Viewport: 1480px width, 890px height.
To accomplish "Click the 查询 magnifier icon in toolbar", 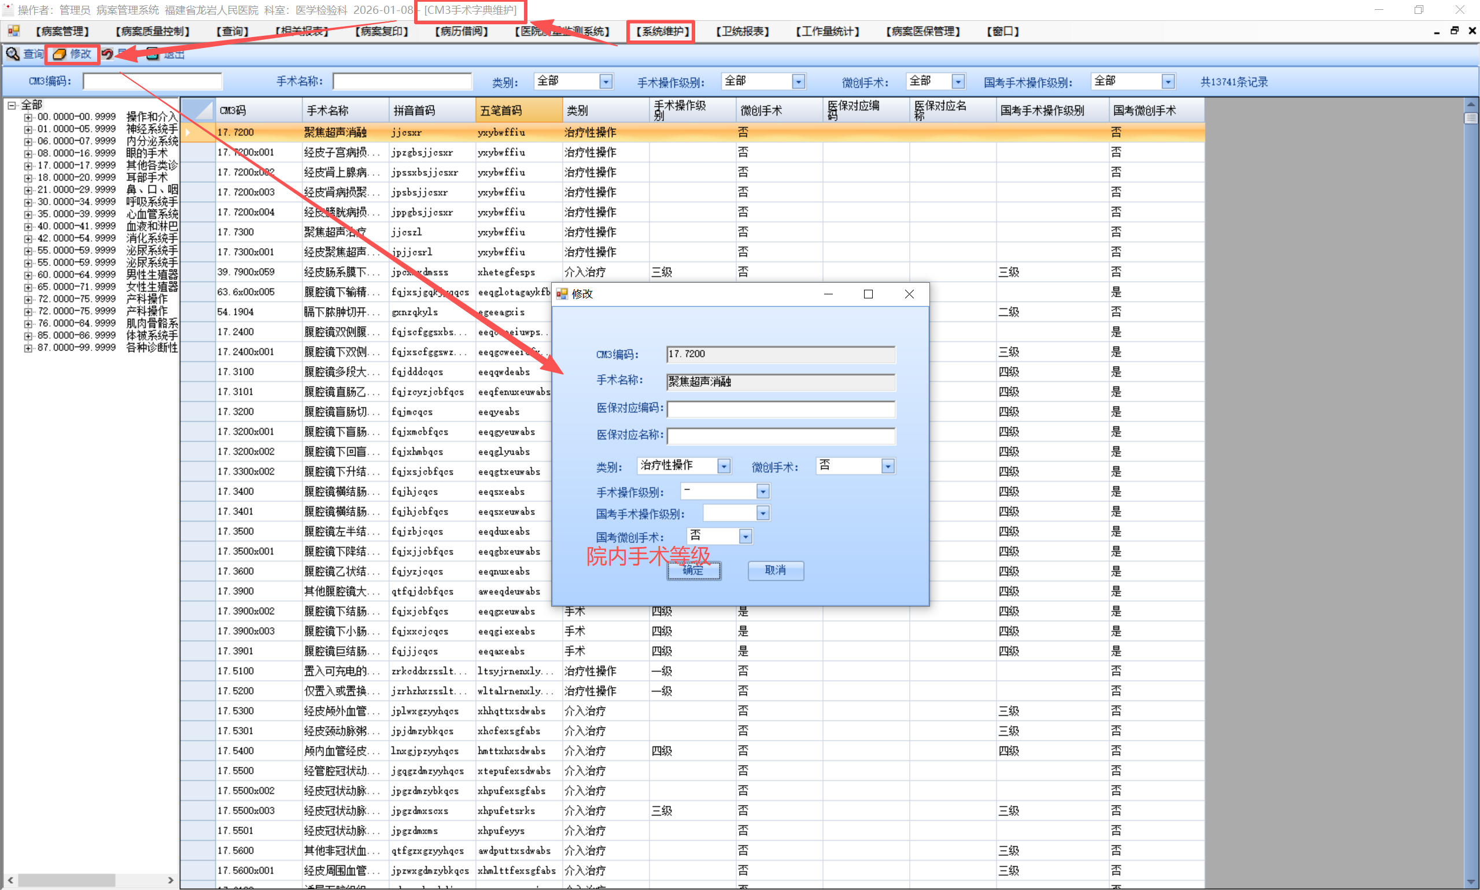I will pos(13,54).
